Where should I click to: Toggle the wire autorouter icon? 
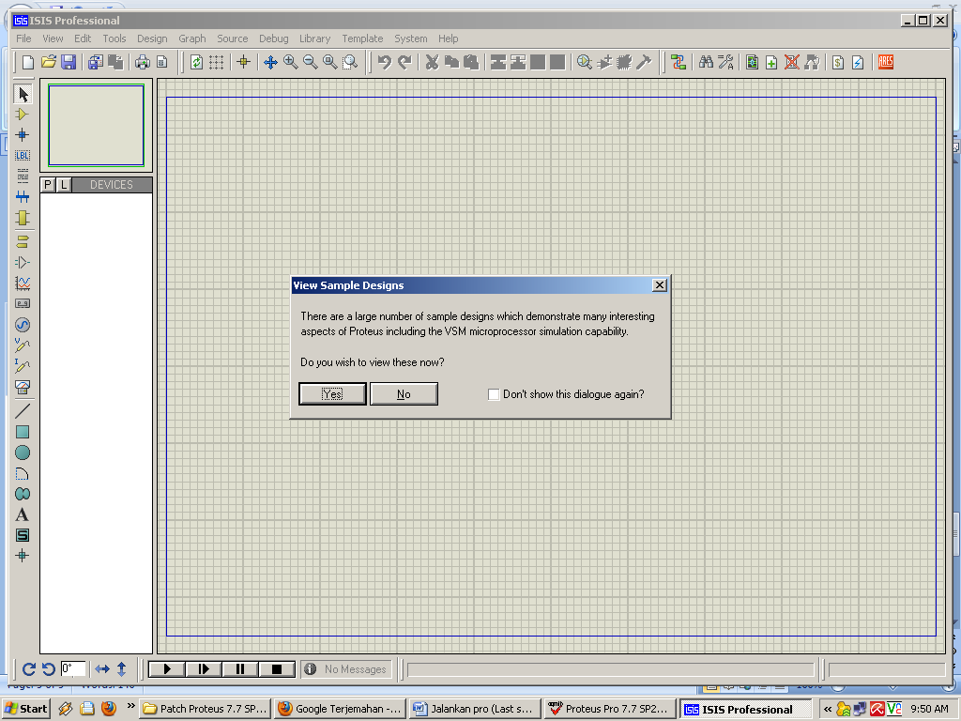(678, 62)
